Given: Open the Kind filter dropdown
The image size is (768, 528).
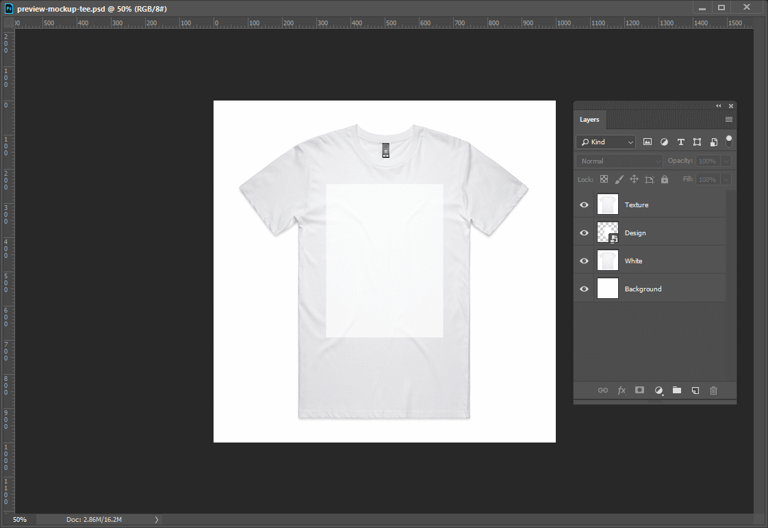Looking at the screenshot, I should click(x=605, y=142).
